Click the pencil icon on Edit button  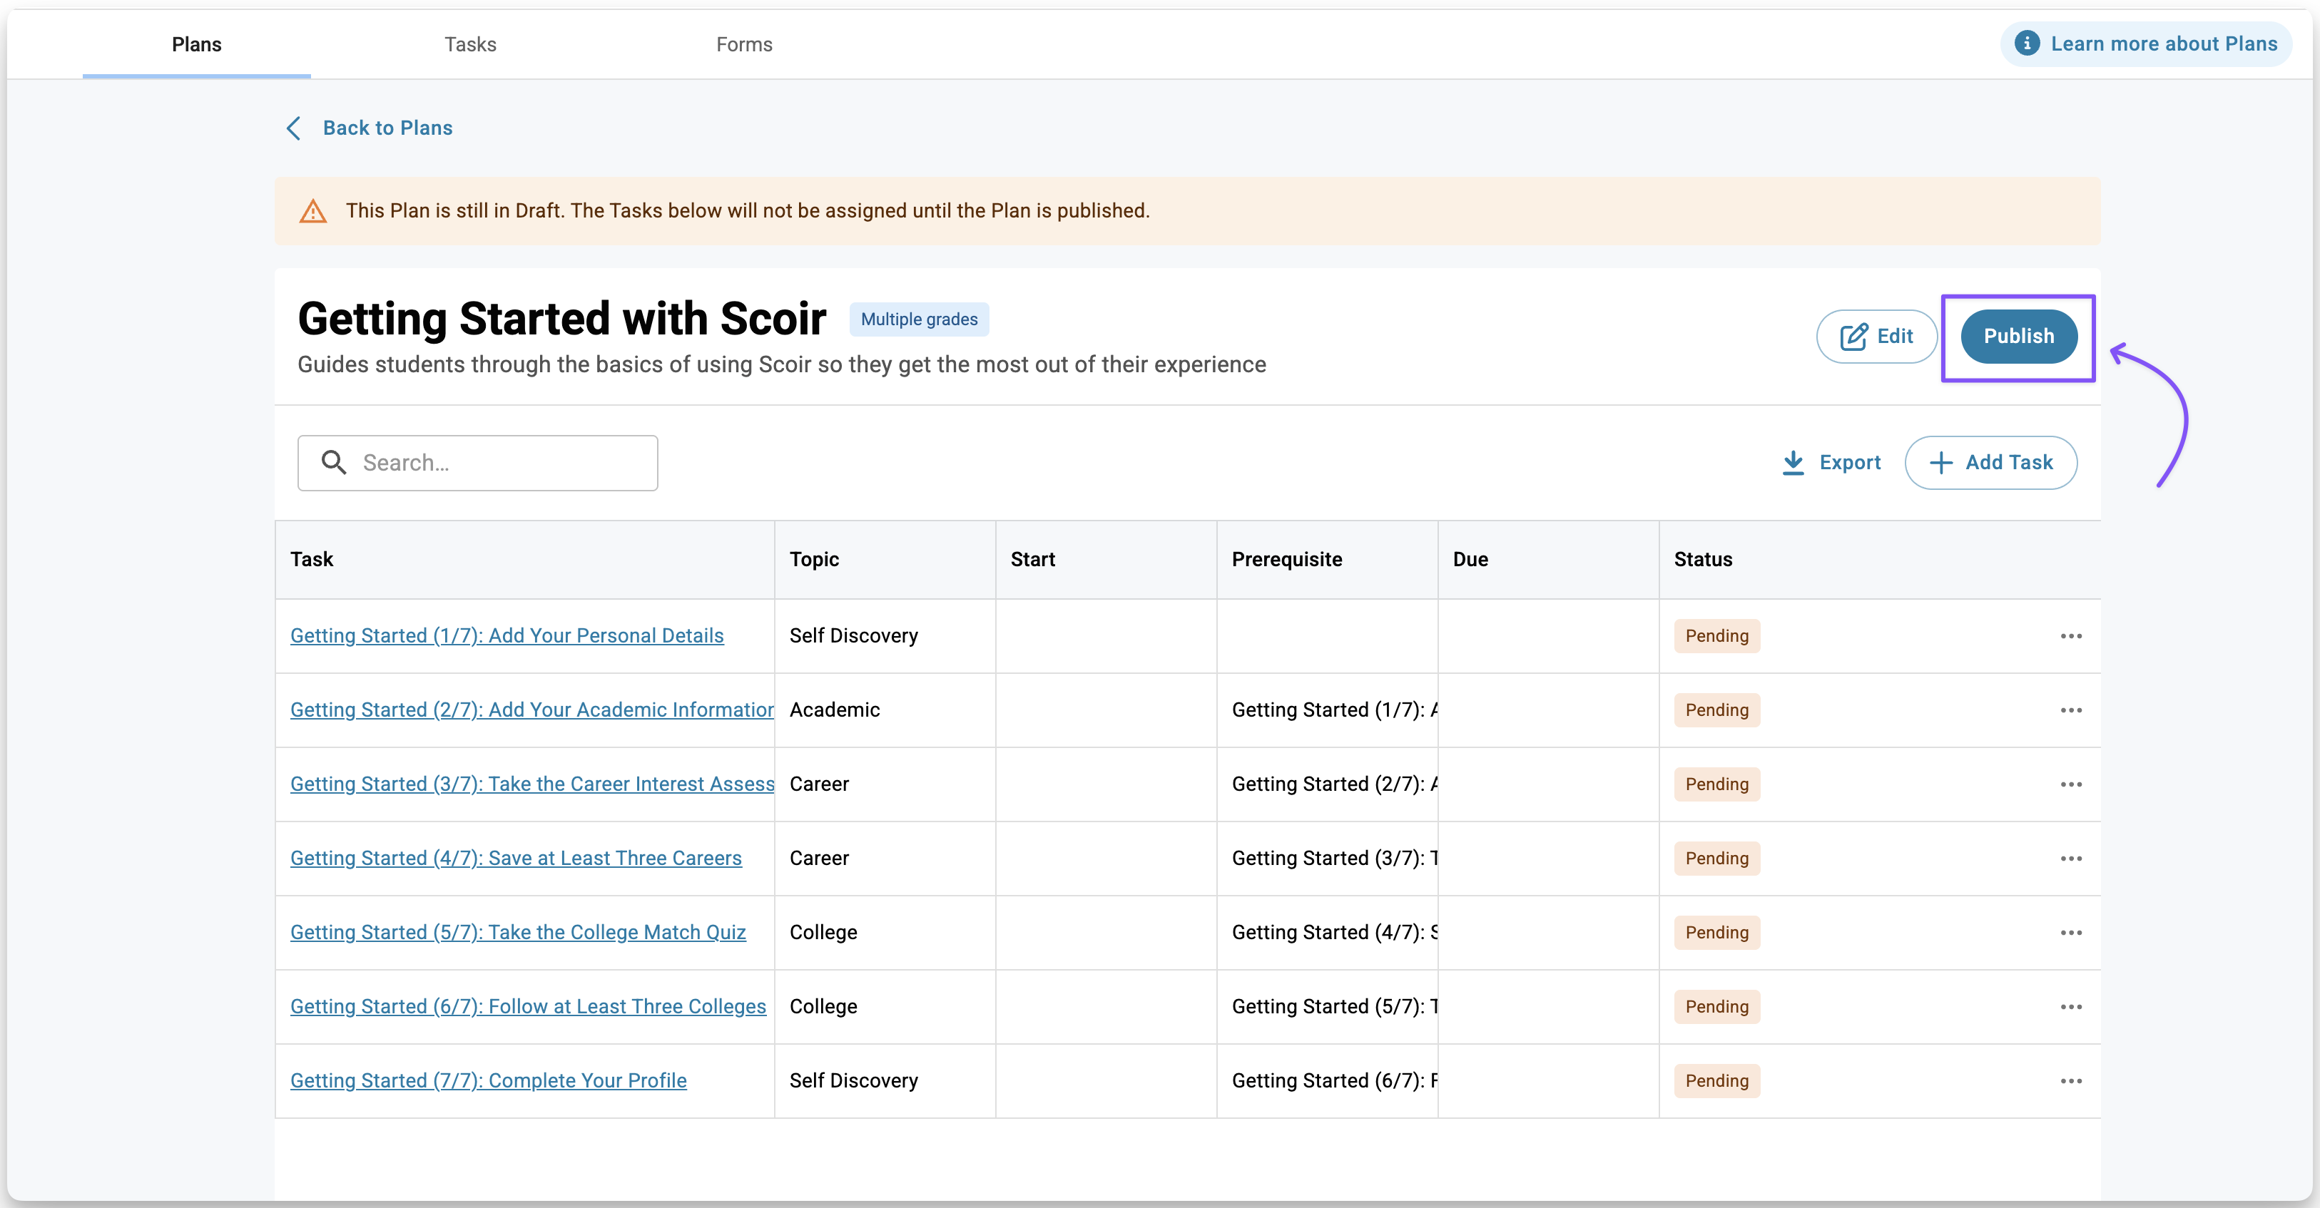point(1853,337)
